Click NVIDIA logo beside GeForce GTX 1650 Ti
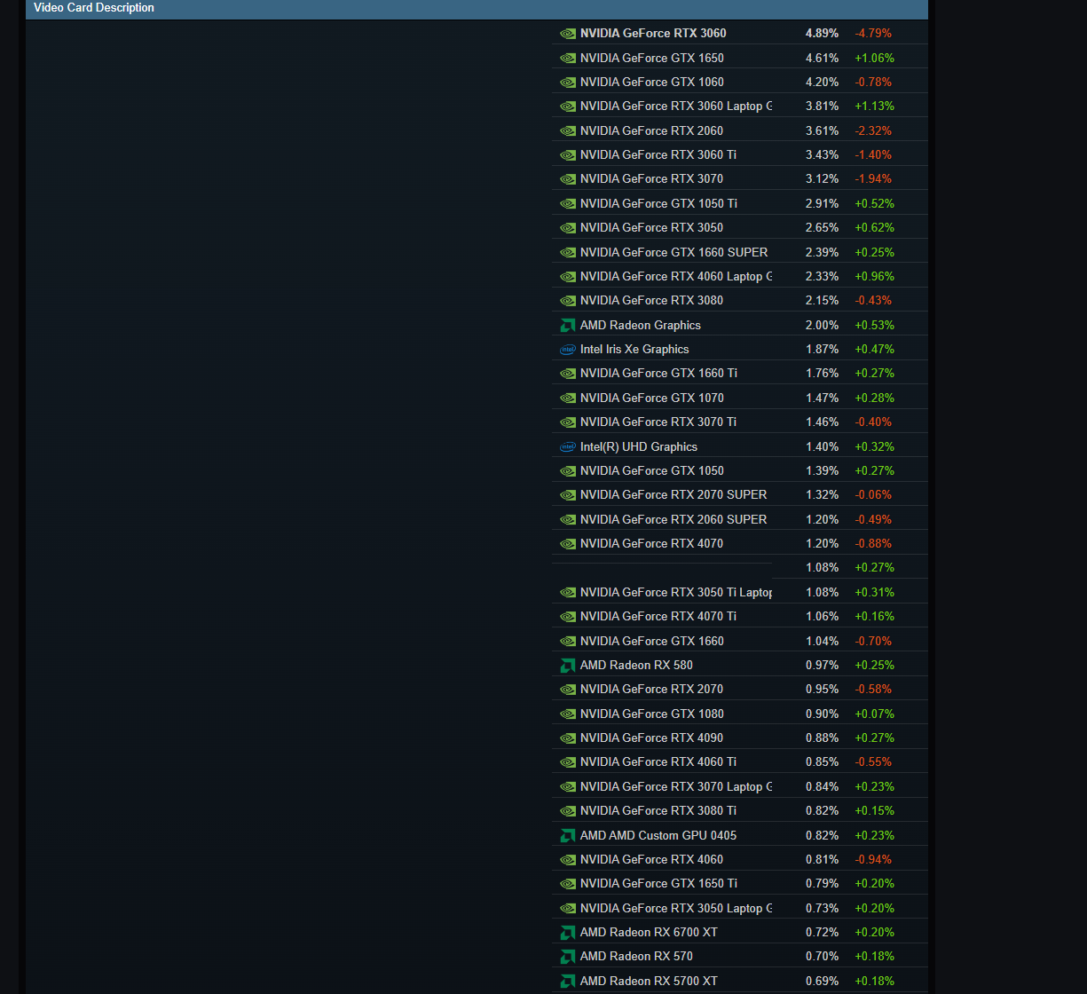This screenshot has height=994, width=1087. (568, 884)
